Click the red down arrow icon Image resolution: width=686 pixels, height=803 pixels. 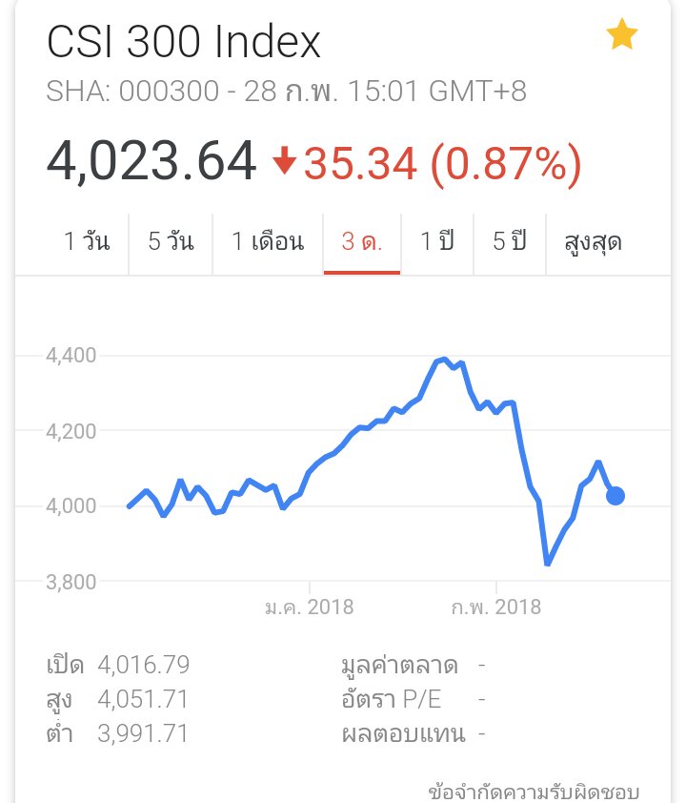(285, 160)
